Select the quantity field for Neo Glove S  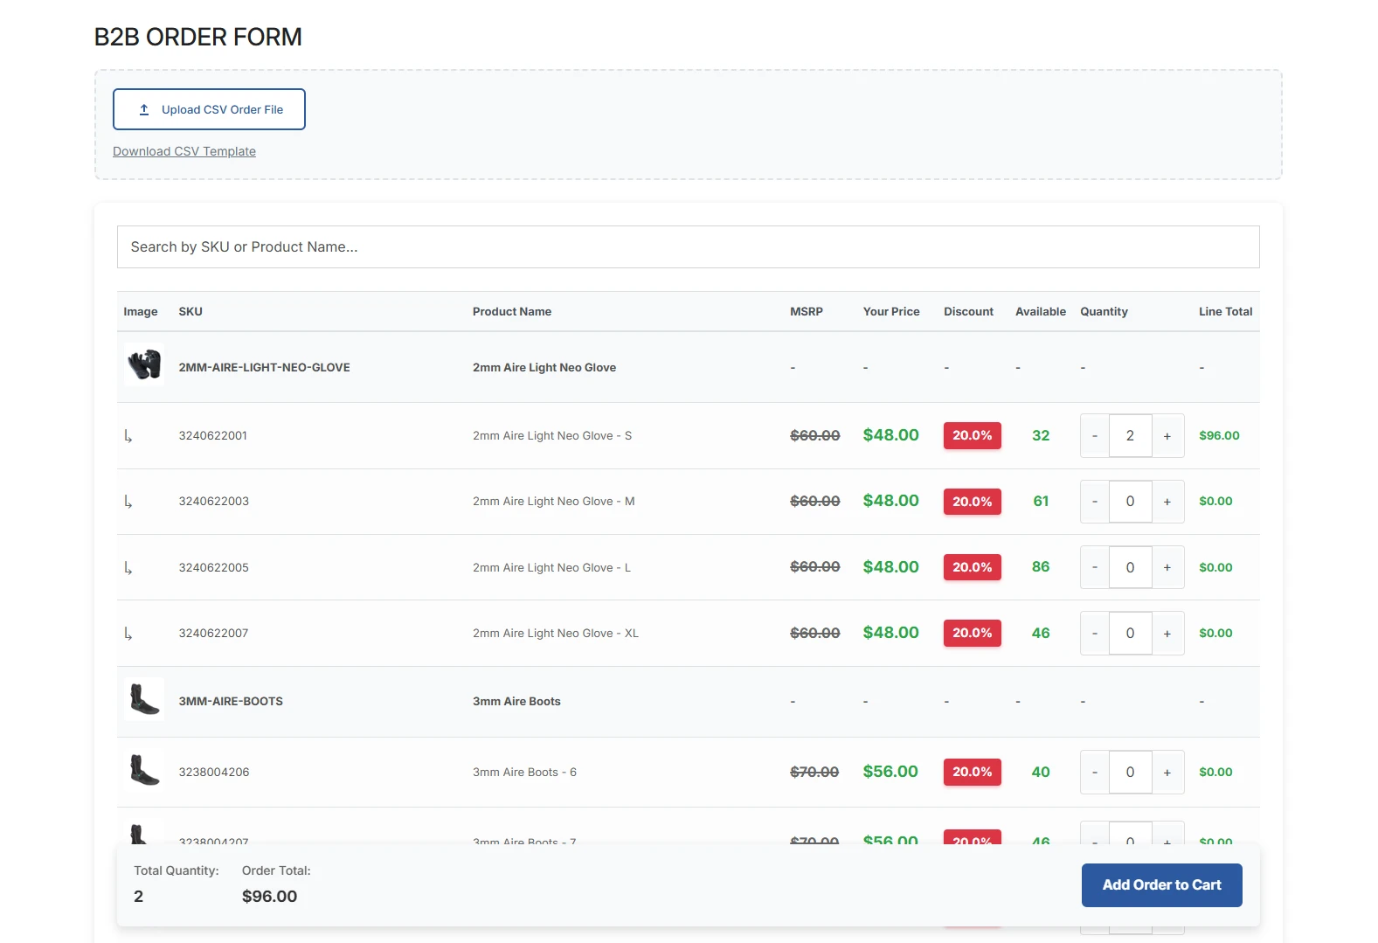click(x=1130, y=436)
